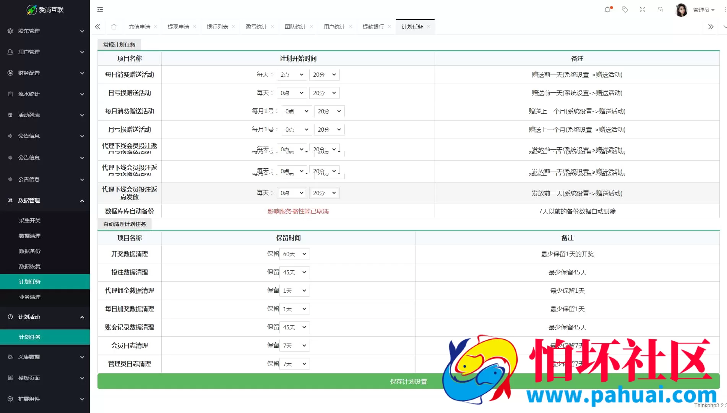Screen dimensions: 727x413
Task: Open the 60天 retention dropdown for 开奖数据清理
Action: pos(294,253)
